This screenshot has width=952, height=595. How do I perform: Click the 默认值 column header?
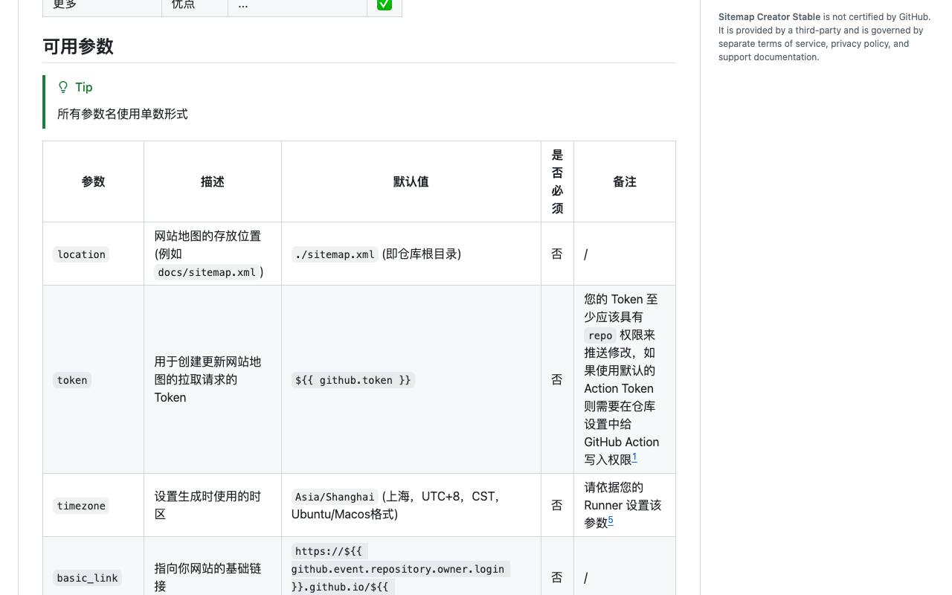pyautogui.click(x=411, y=181)
